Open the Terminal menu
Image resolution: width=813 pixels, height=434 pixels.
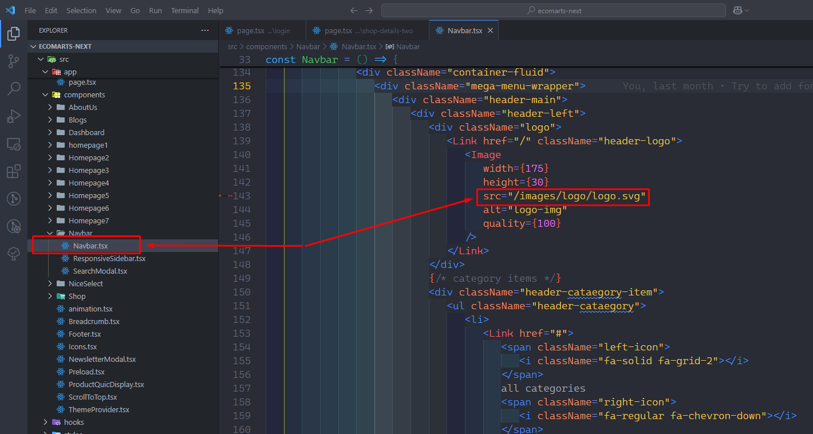(184, 10)
